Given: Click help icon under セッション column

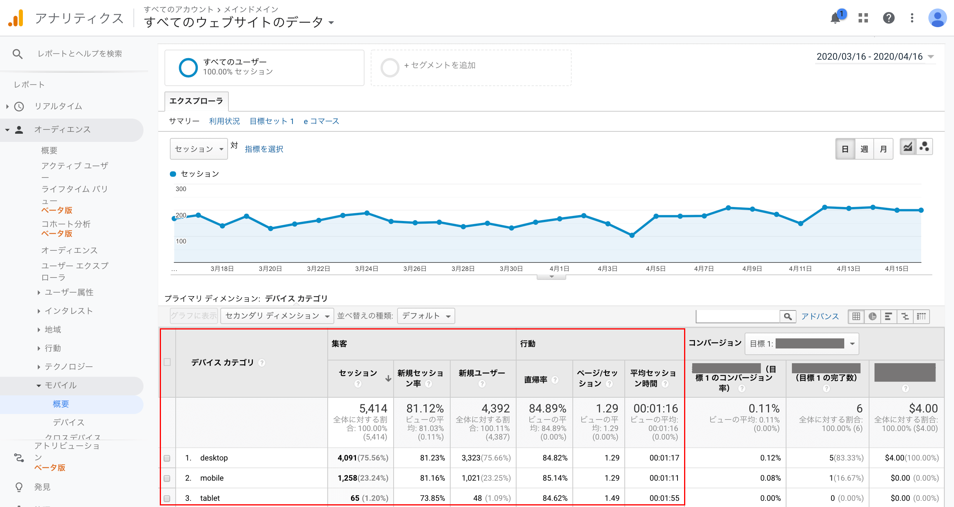Looking at the screenshot, I should [x=358, y=384].
